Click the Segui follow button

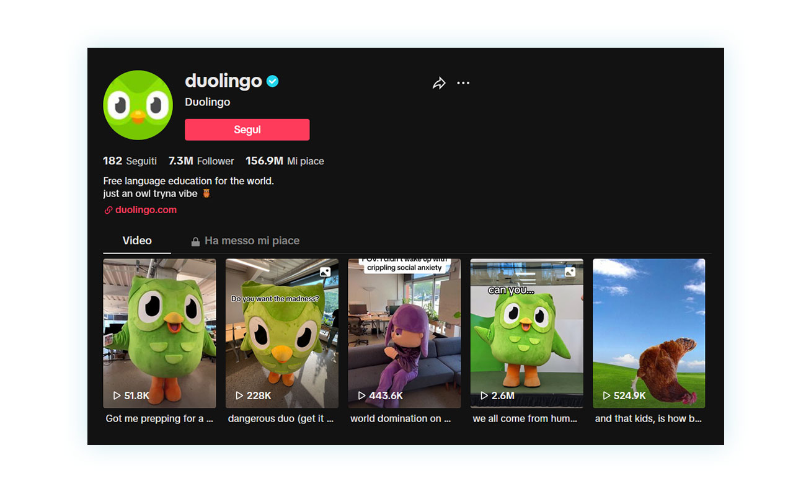point(247,130)
